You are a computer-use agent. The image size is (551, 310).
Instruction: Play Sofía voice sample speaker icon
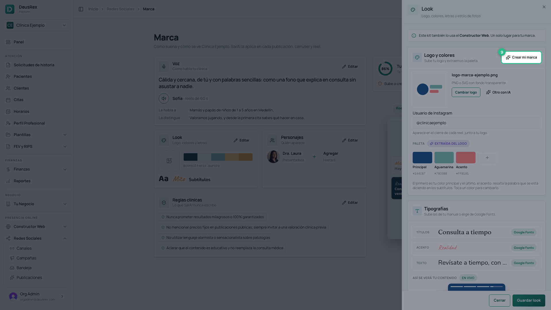(x=164, y=98)
